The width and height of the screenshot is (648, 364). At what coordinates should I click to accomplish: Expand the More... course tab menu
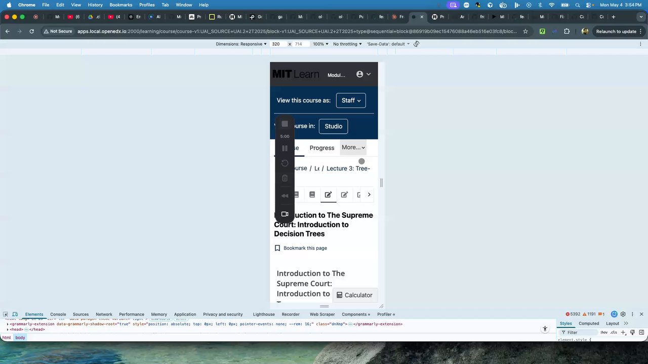click(x=353, y=148)
